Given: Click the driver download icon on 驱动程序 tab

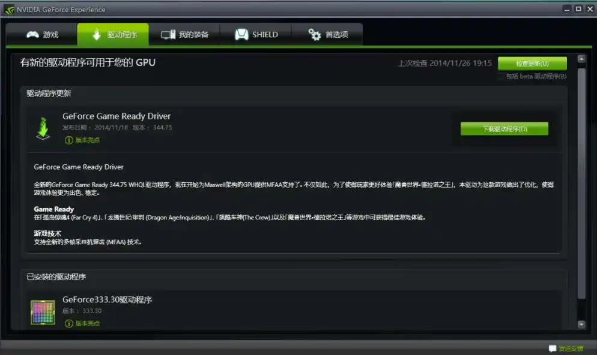Looking at the screenshot, I should pos(97,34).
